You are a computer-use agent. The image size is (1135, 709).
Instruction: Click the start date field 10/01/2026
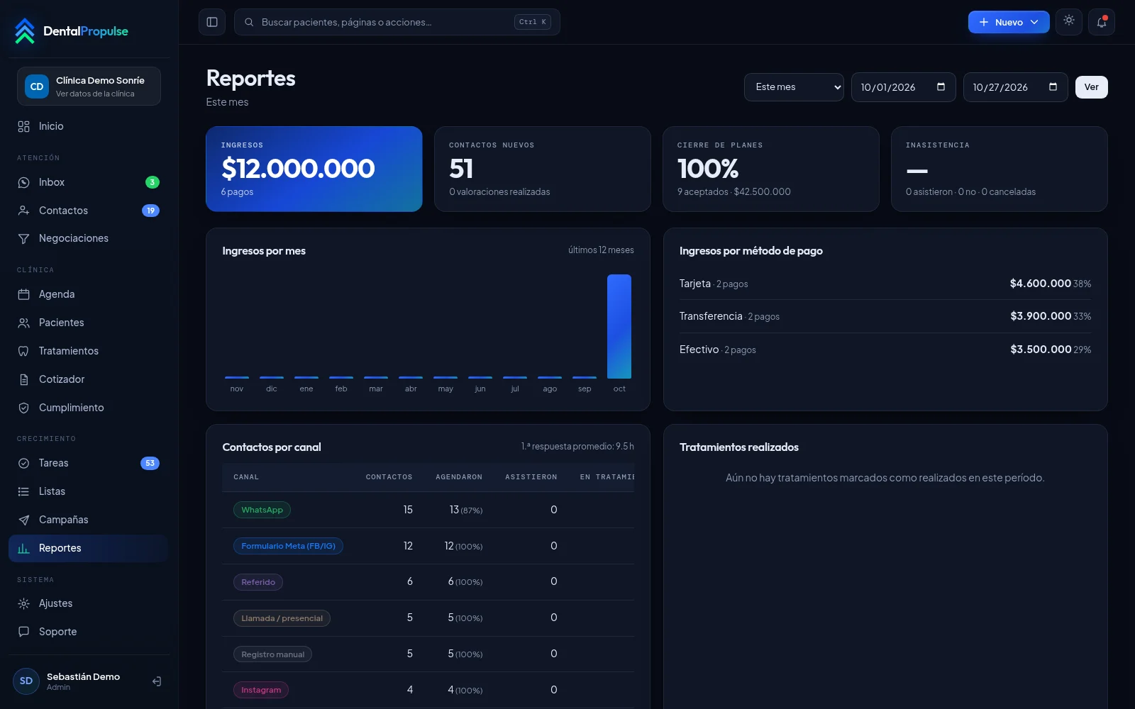click(903, 87)
